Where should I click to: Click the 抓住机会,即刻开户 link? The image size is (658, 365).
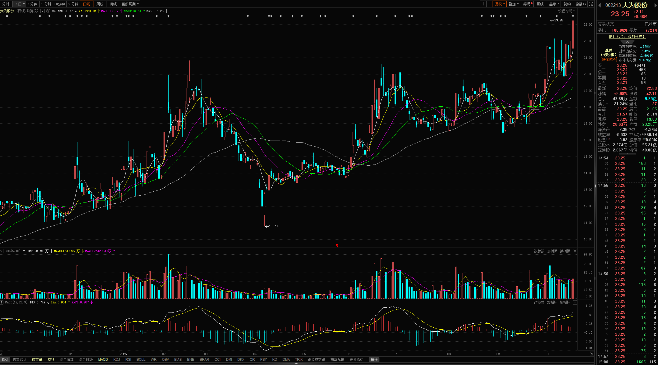coord(627,36)
